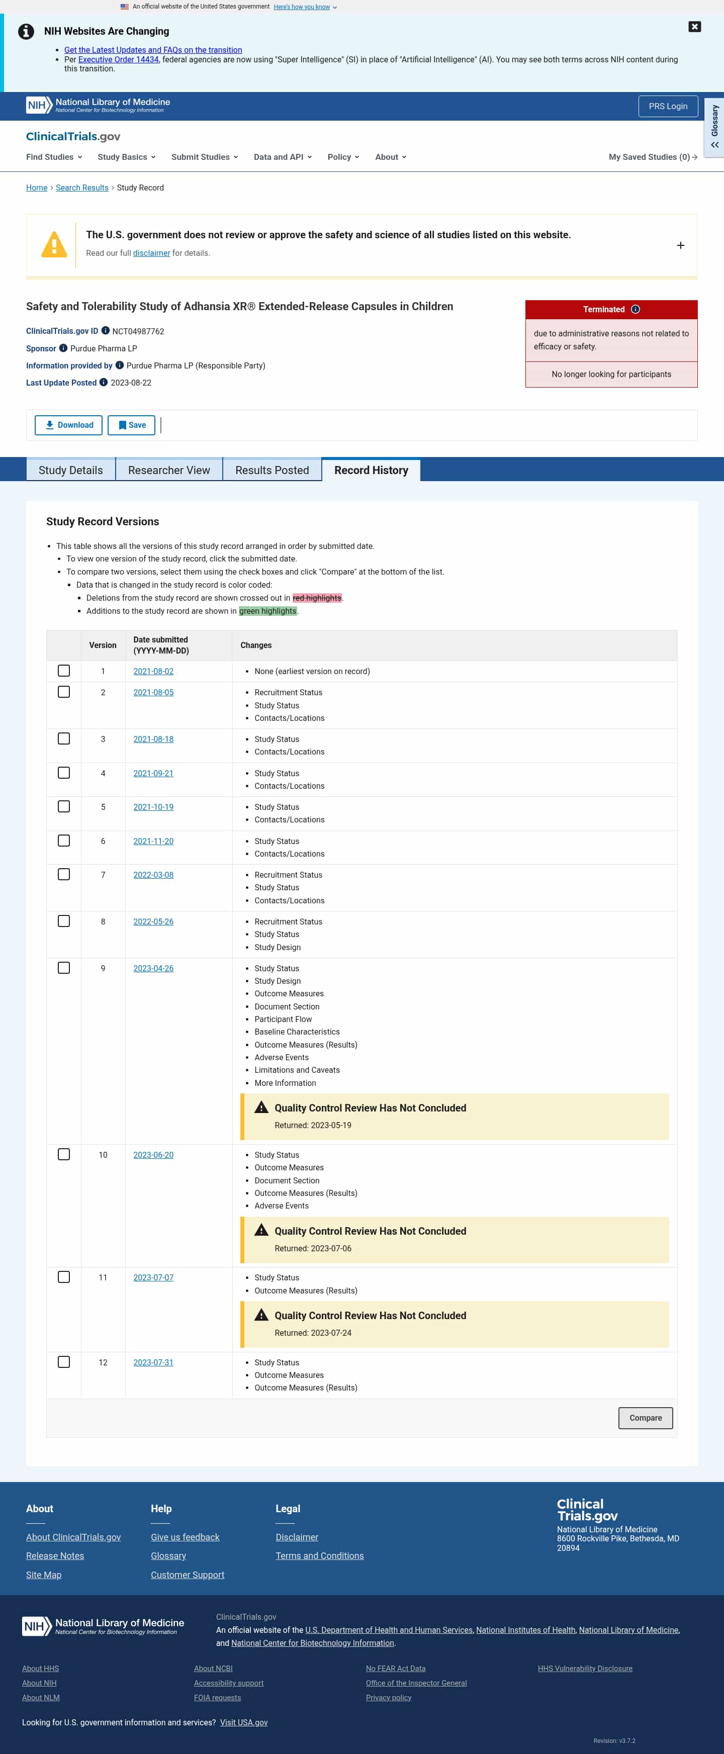
Task: Open the Results Posted tab
Action: tap(272, 470)
